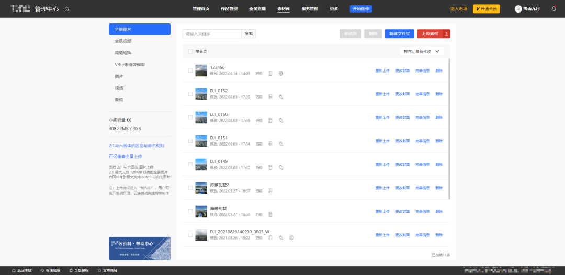
Task: Click the blue 开始创作 button
Action: coord(361,9)
